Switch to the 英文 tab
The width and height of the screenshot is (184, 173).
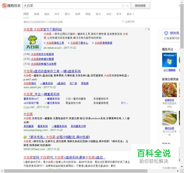pos(98,14)
